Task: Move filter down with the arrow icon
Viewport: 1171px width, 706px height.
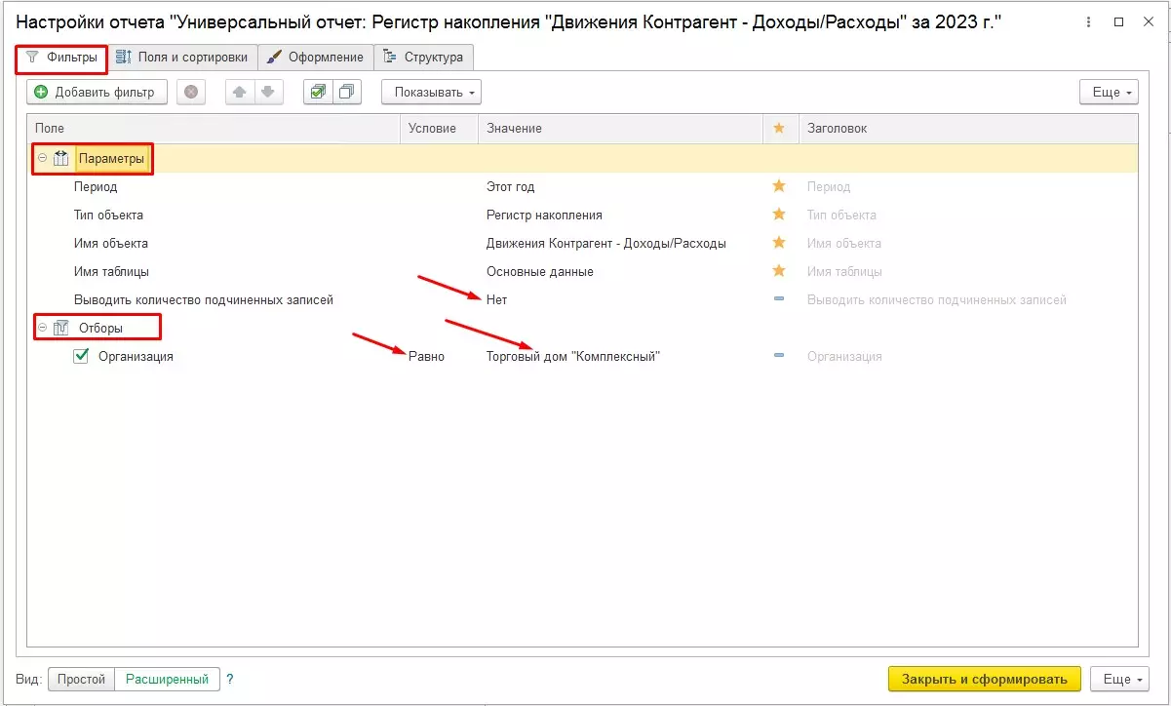Action: [268, 92]
